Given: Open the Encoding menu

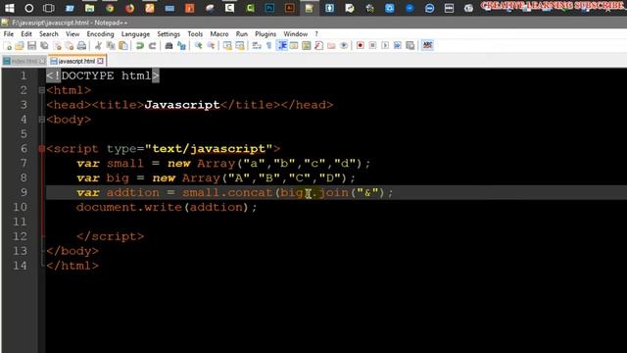Looking at the screenshot, I should point(100,34).
